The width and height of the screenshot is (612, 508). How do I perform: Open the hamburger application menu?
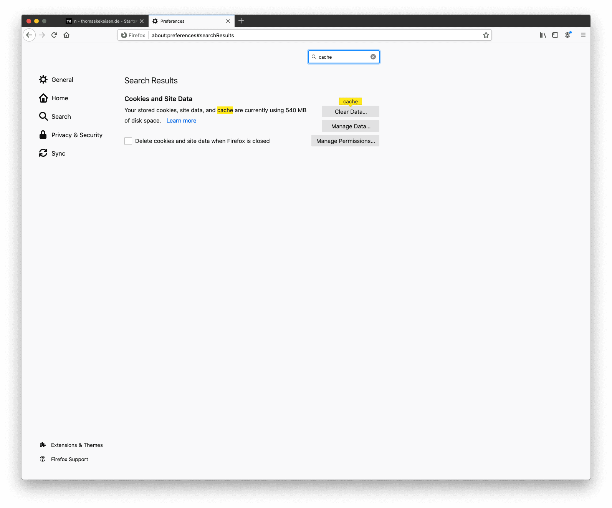[583, 35]
